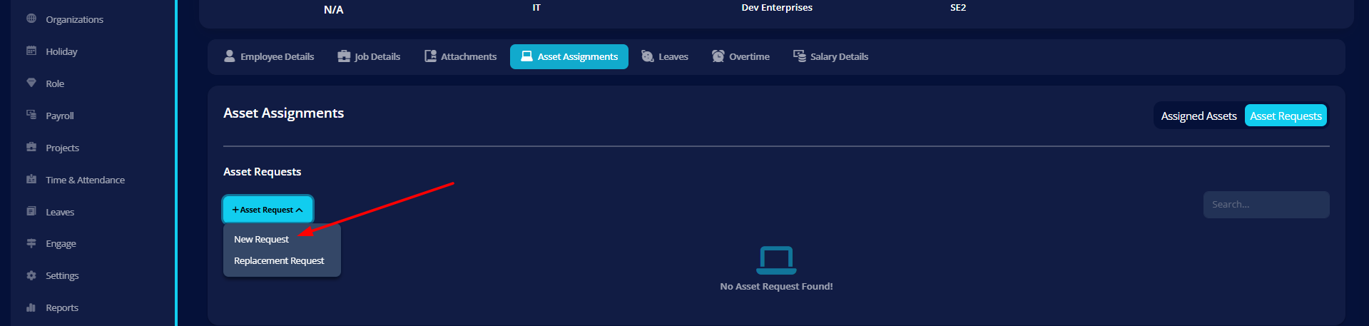Image resolution: width=1369 pixels, height=326 pixels.
Task: Choose Replacement Request from dropdown
Action: point(279,260)
